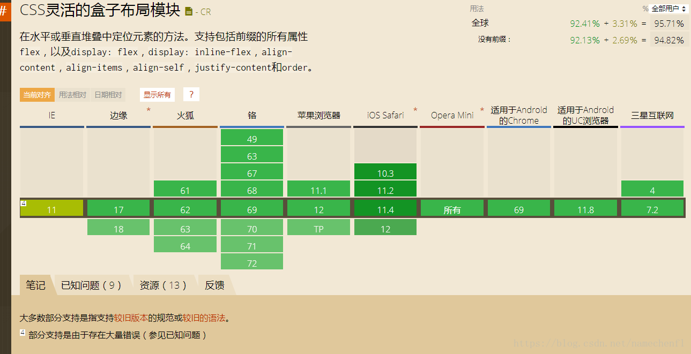Click the iOS Safari header
The image size is (691, 354).
pos(385,115)
